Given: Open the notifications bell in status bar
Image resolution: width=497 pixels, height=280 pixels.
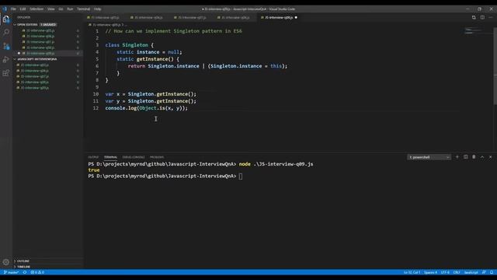Looking at the screenshot, I should tap(492, 272).
